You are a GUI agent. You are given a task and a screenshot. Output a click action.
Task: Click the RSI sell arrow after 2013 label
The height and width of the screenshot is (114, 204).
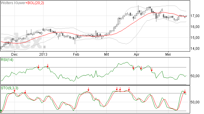(x=48, y=66)
